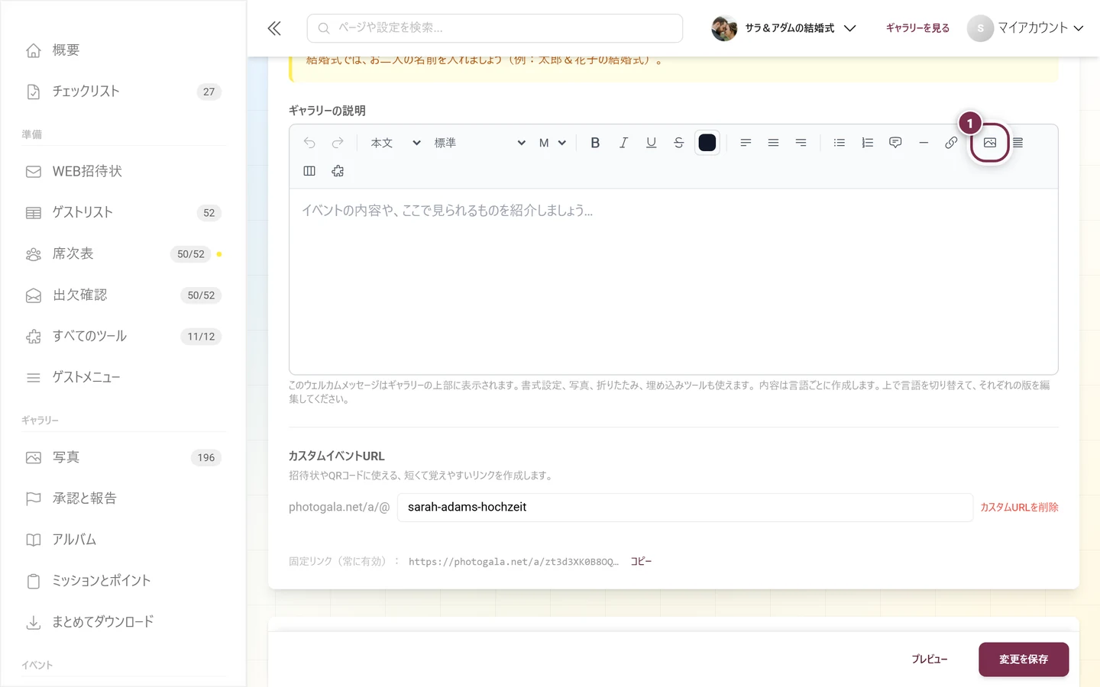Collapse the sidebar with the double-chevron icon
1100x687 pixels.
(x=274, y=28)
